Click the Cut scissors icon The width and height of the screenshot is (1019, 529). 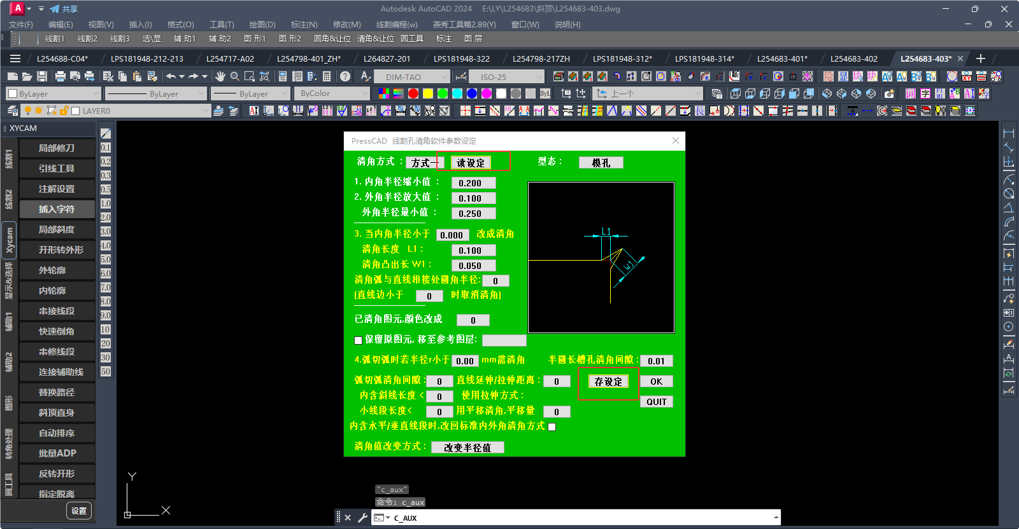pos(108,76)
